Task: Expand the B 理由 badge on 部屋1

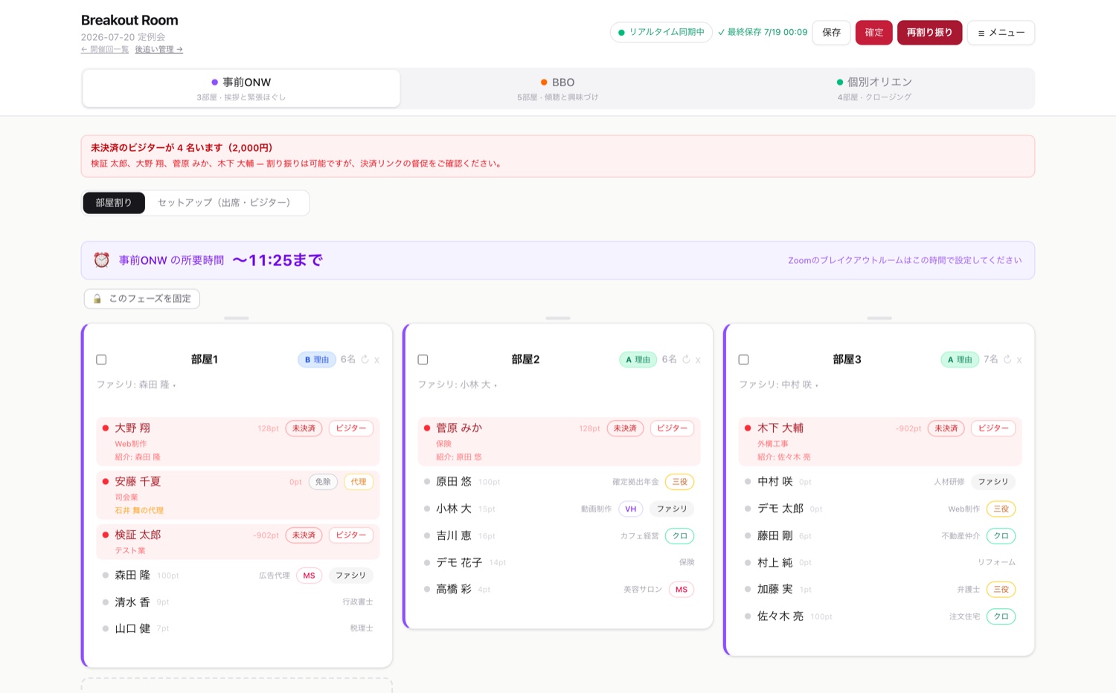Action: [317, 359]
